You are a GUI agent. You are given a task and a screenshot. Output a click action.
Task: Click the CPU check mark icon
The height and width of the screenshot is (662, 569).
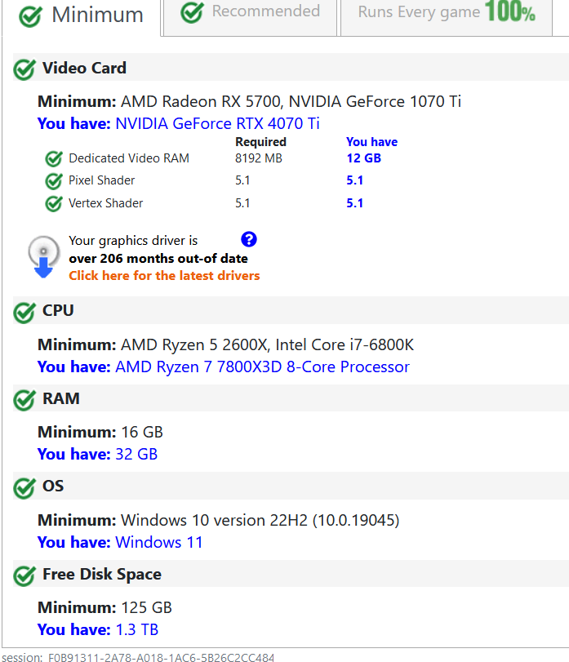24,312
